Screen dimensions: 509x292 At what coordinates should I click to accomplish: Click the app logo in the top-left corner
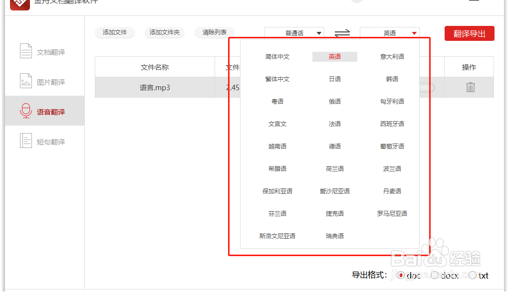(19, 4)
